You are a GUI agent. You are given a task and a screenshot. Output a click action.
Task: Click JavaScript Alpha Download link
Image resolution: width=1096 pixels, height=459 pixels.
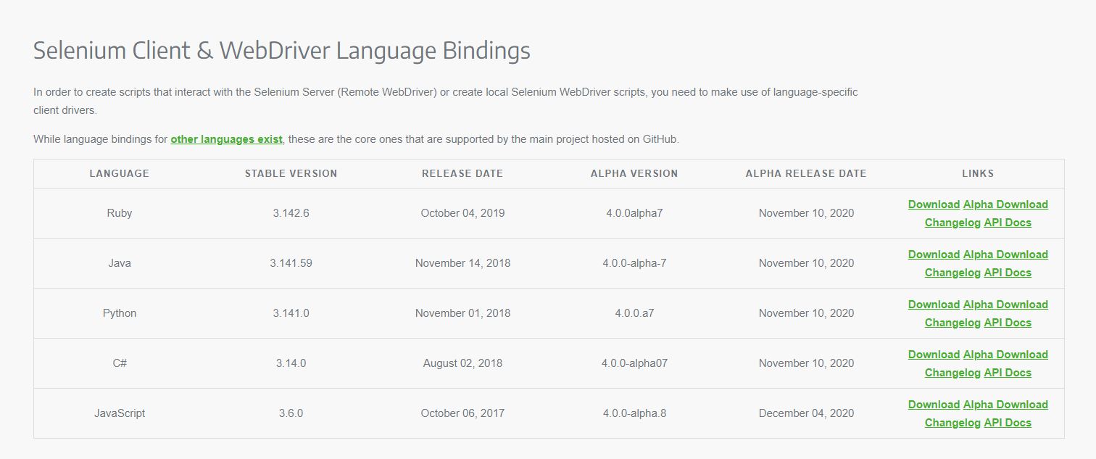1005,405
